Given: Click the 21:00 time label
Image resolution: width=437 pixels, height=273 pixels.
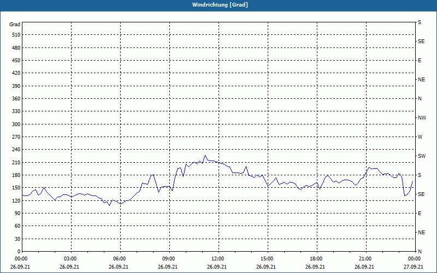Looking at the screenshot, I should 366,259.
